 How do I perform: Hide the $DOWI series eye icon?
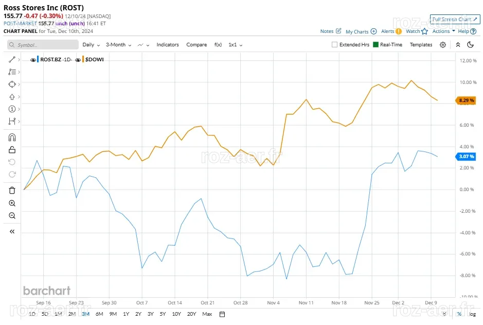(78, 60)
